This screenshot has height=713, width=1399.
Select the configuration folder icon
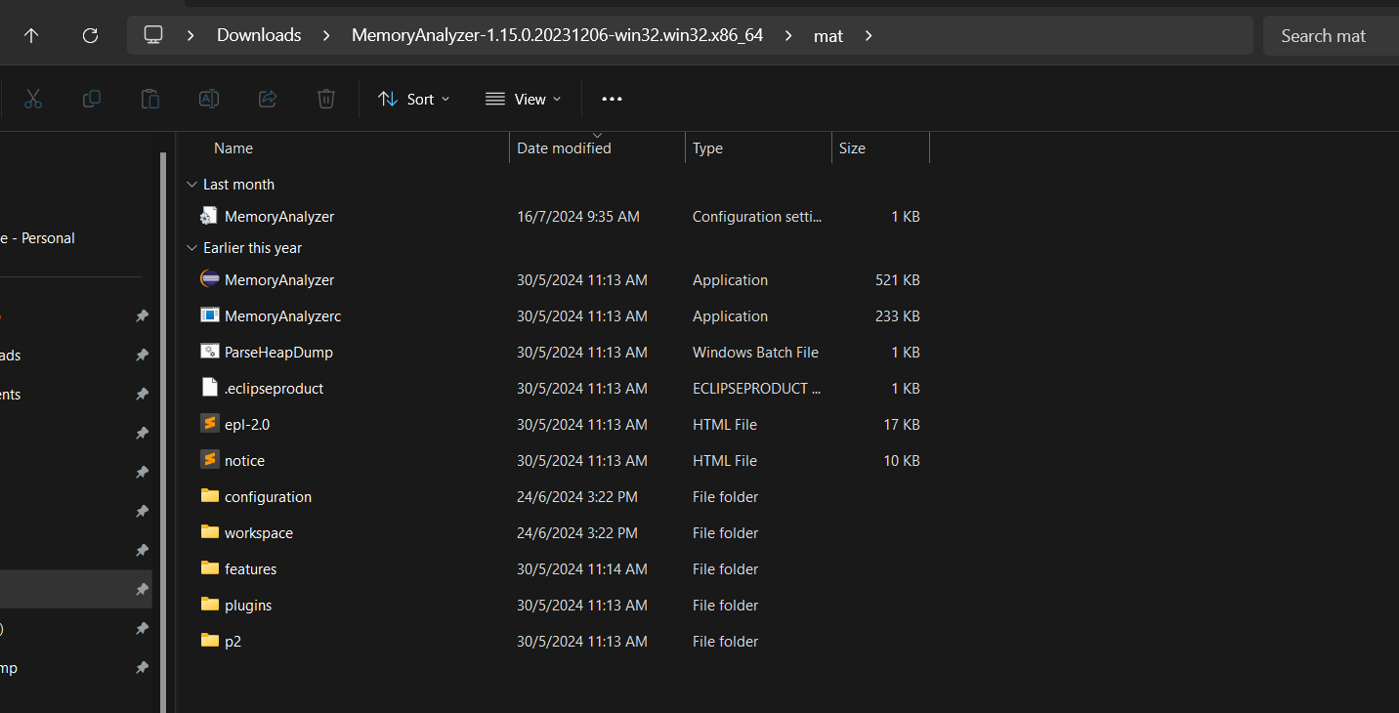tap(209, 496)
